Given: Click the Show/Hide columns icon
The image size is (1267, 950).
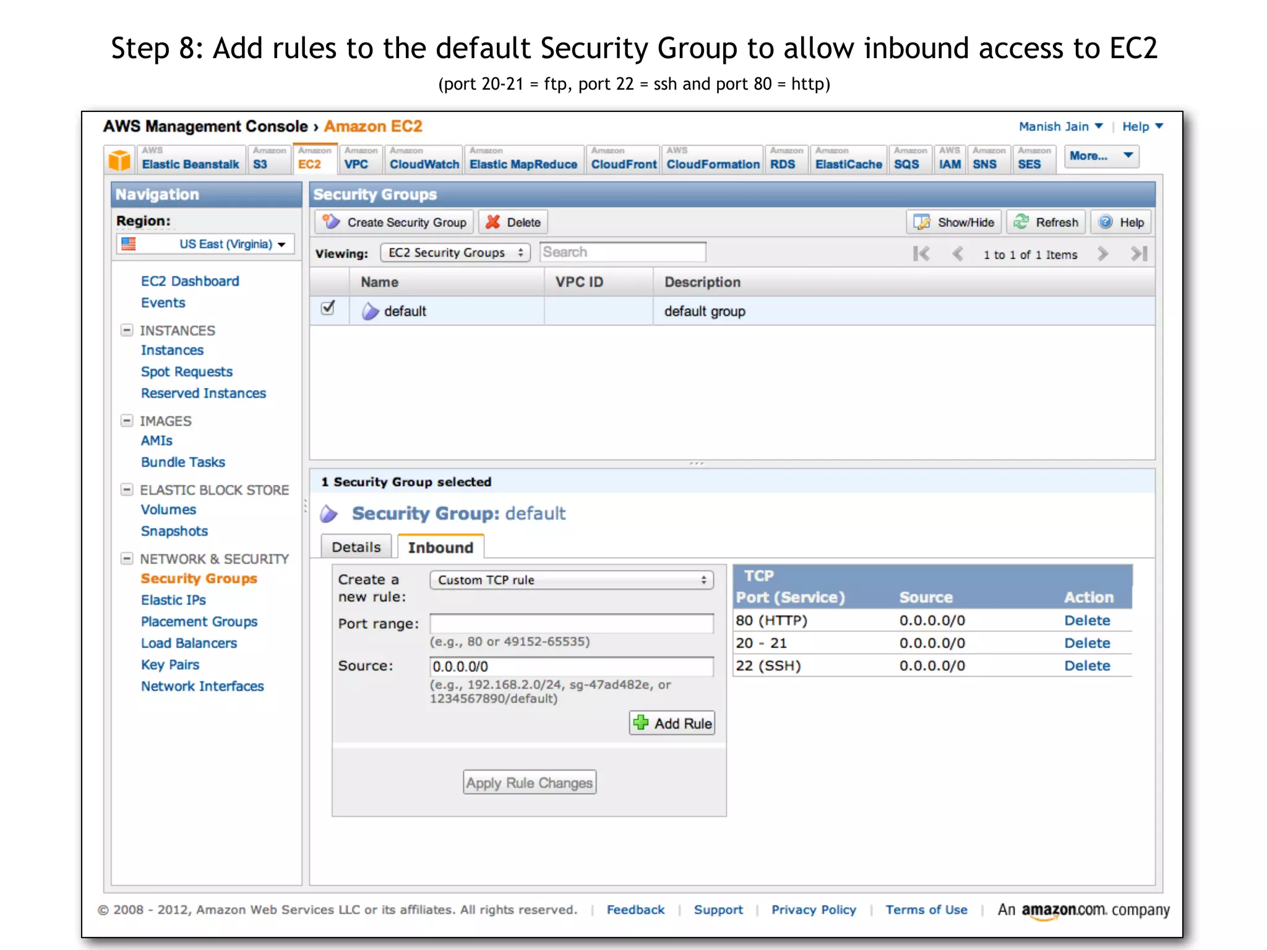Looking at the screenshot, I should tap(922, 222).
